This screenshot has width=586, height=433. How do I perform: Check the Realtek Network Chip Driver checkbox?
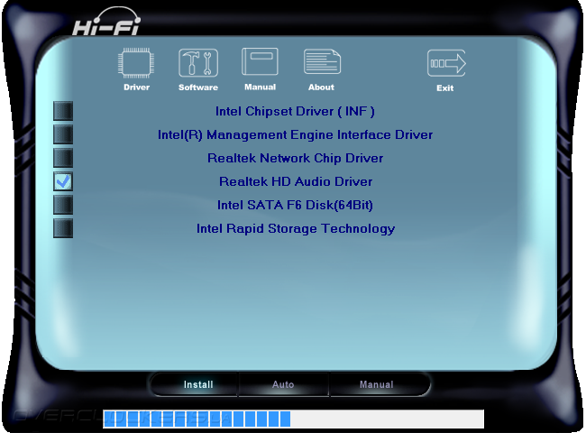click(x=63, y=158)
